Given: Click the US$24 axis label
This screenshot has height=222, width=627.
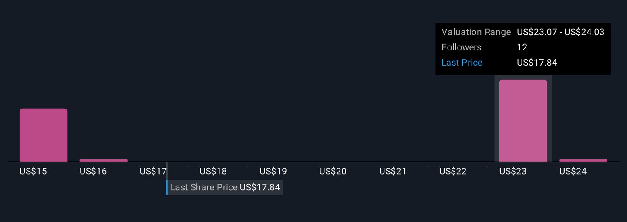Looking at the screenshot, I should coord(573,172).
